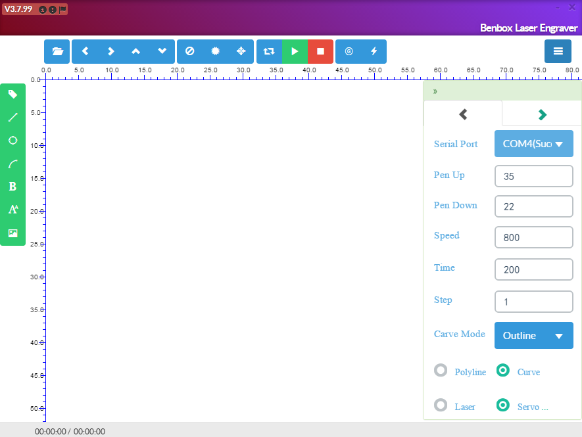This screenshot has height=437, width=582.
Task: Click the burst starburst toolbar icon
Action: pos(215,51)
